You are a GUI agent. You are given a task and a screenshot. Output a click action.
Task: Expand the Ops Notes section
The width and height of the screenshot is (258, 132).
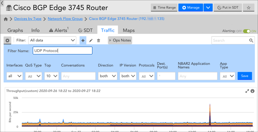click(x=120, y=40)
